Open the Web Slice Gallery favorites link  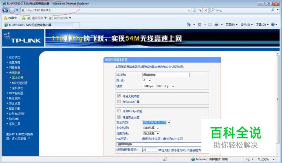tap(60, 18)
